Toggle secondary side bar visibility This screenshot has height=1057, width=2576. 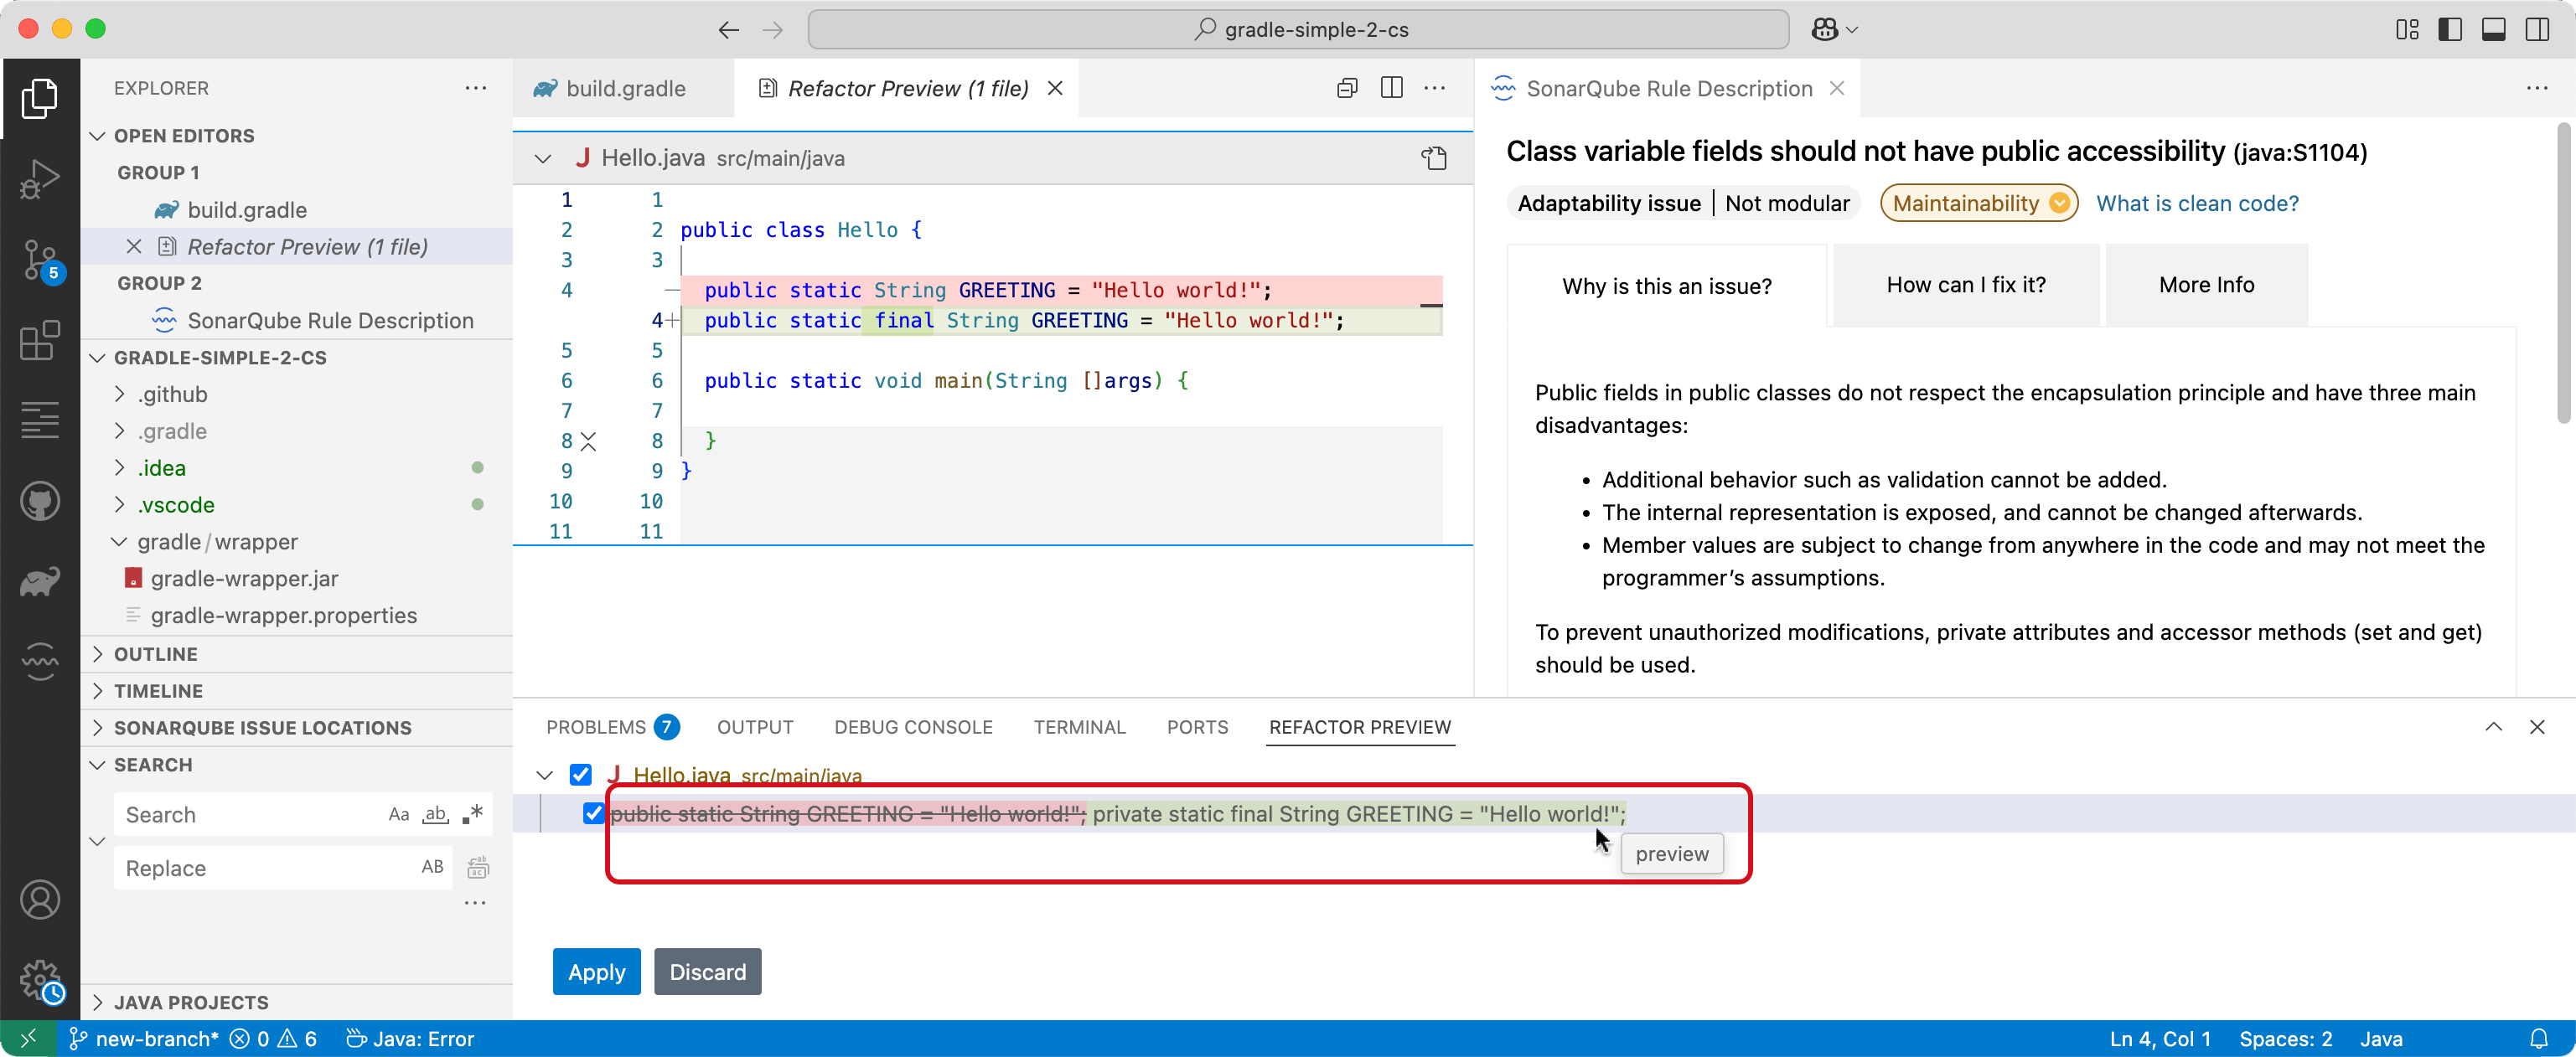[2537, 30]
